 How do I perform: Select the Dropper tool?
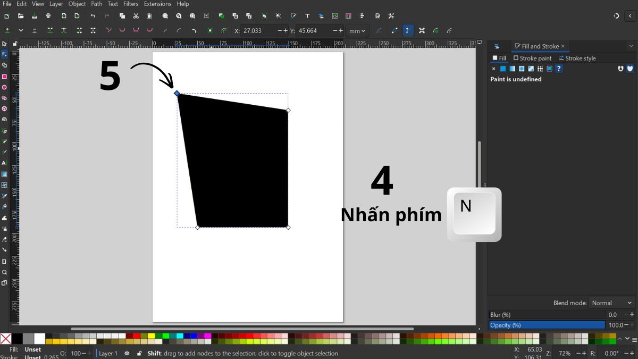(x=4, y=196)
